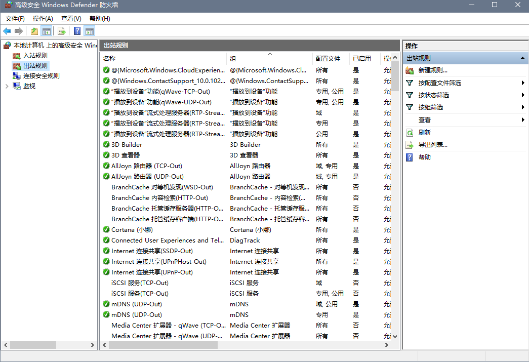Click the rule list vertical scrollbar thumb
The width and height of the screenshot is (529, 362).
tap(395, 76)
